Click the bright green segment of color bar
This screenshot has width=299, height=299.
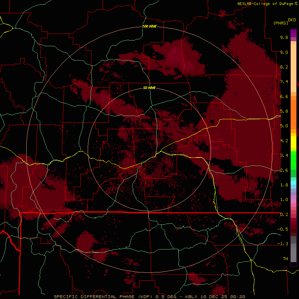click(x=293, y=160)
